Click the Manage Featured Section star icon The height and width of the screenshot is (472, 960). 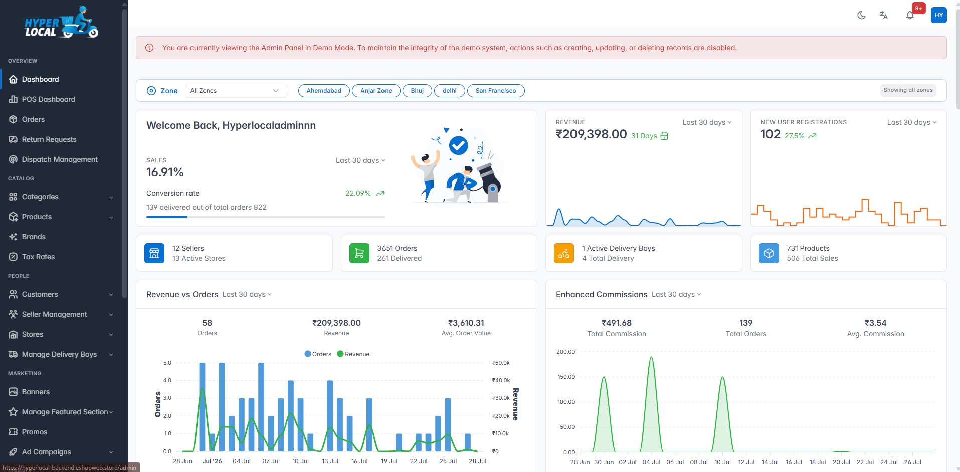(13, 412)
